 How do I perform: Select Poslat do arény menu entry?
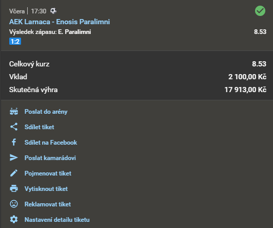[46, 112]
